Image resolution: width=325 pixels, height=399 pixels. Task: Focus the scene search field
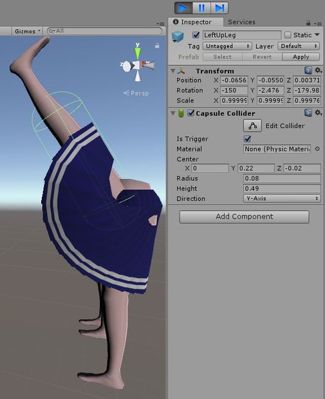[x=105, y=31]
